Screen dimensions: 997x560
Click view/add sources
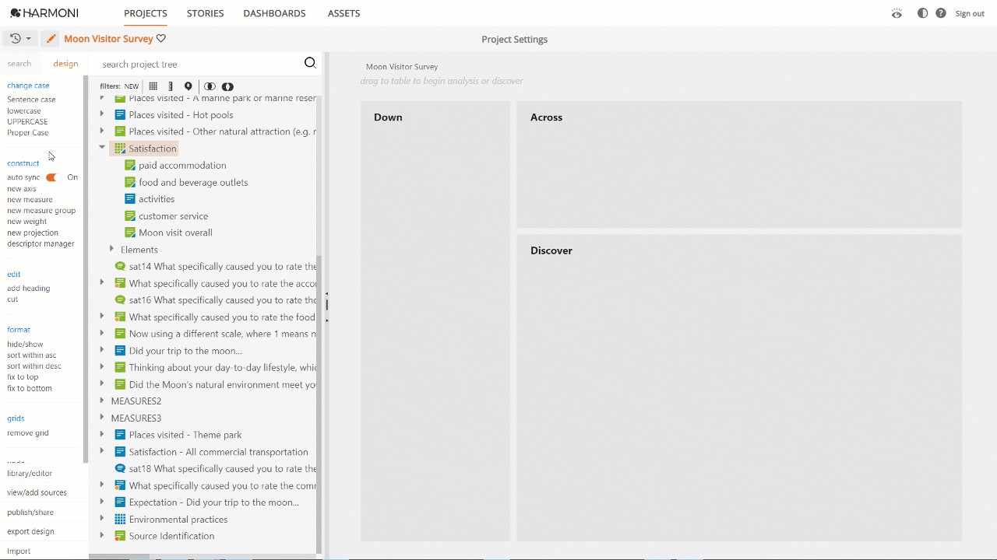37,492
